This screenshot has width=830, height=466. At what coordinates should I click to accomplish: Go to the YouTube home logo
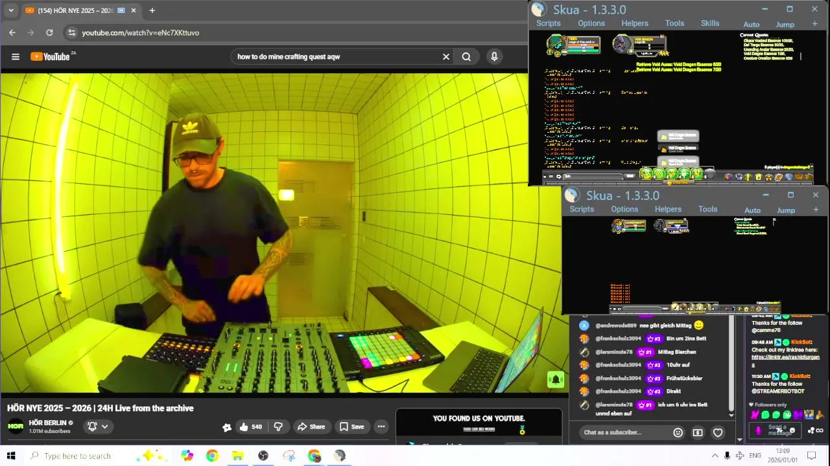tap(51, 56)
